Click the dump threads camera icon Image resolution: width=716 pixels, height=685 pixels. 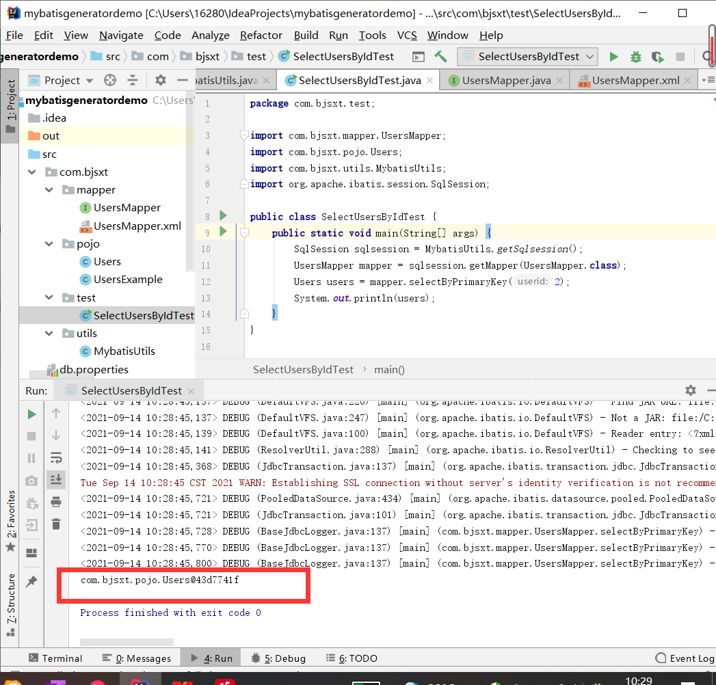(31, 481)
